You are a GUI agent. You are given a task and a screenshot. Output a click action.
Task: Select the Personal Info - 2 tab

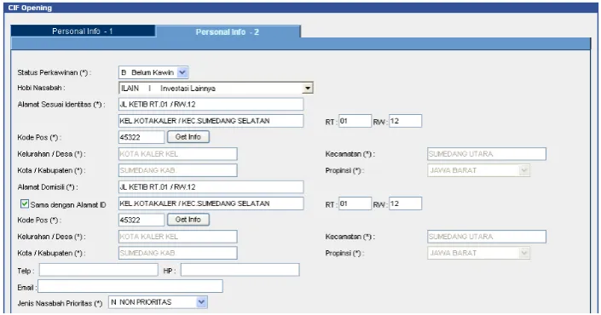[x=228, y=31]
